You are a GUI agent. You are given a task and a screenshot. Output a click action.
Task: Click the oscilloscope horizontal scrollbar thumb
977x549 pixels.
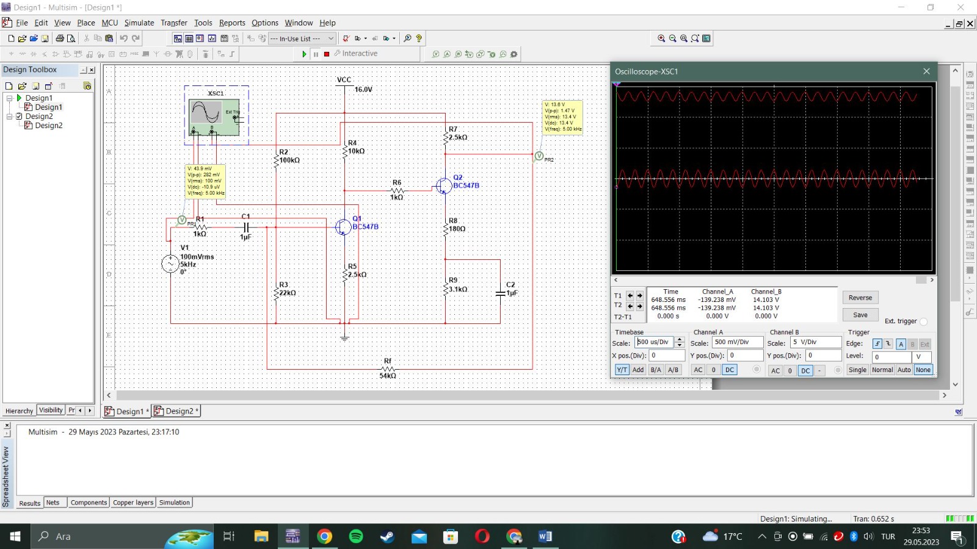pyautogui.click(x=921, y=280)
